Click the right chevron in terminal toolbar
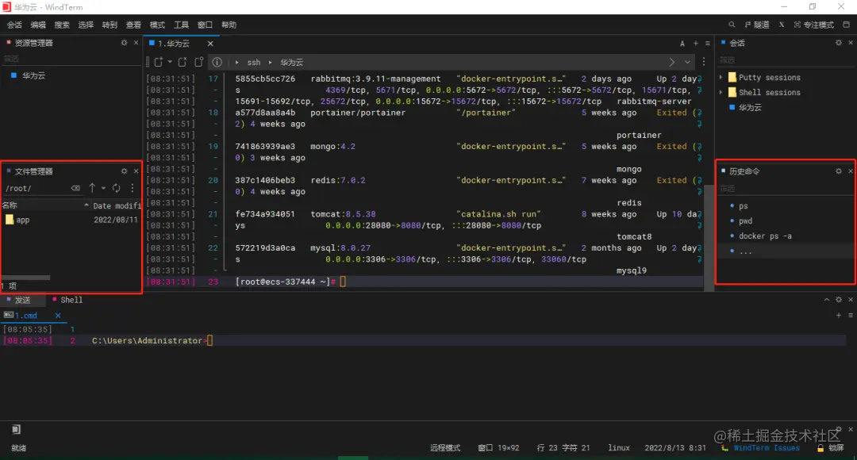 point(672,62)
